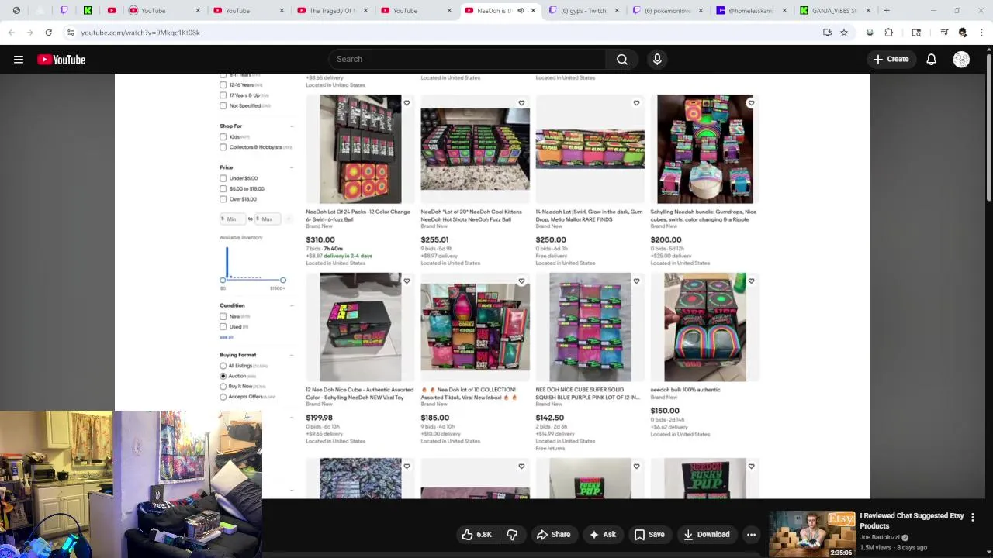993x558 pixels.
Task: Switch to the @homelesskam tab
Action: click(751, 11)
